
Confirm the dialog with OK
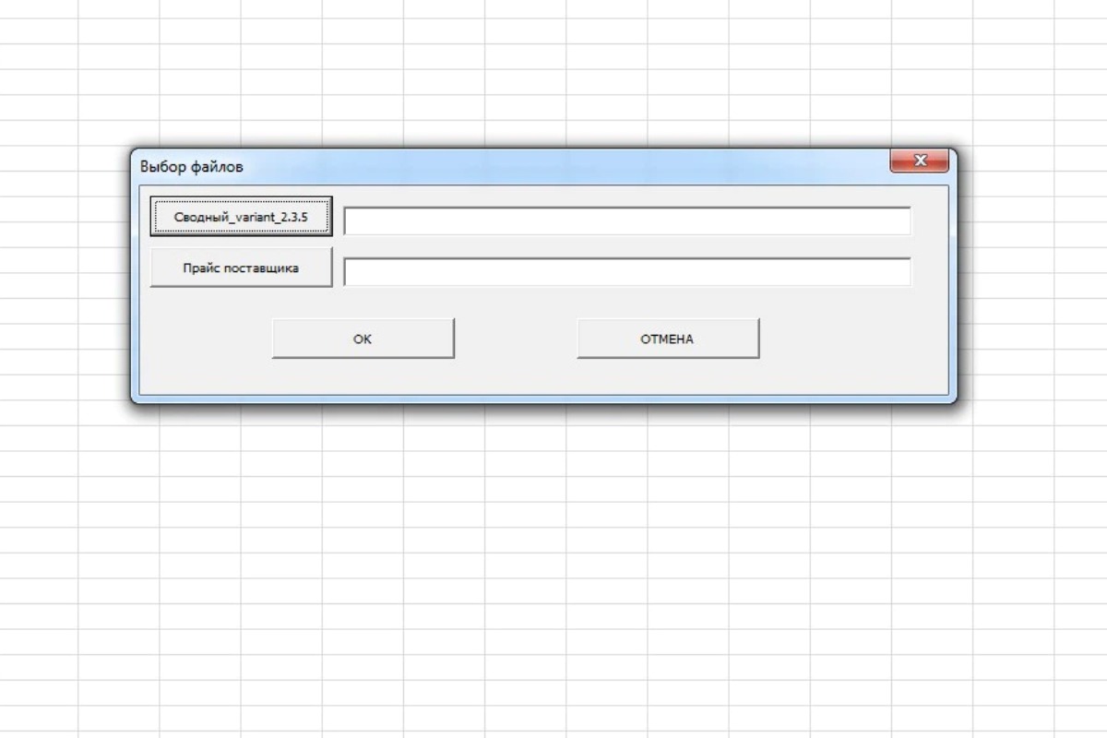363,339
